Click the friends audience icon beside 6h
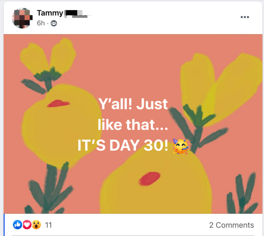The image size is (264, 236). (54, 23)
